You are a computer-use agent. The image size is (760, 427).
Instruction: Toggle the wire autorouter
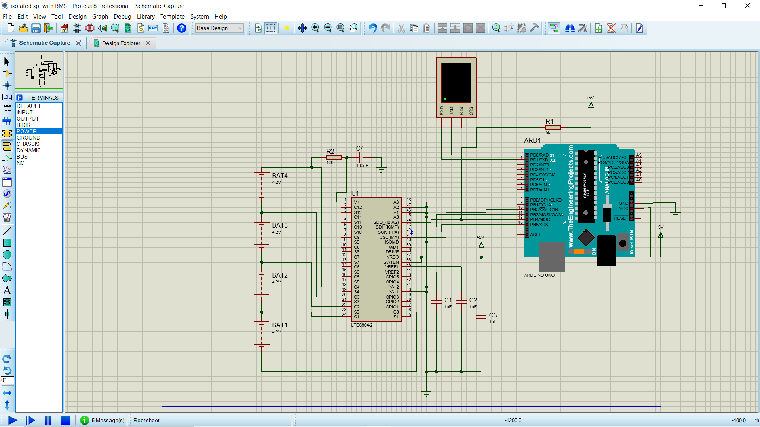tap(554, 28)
